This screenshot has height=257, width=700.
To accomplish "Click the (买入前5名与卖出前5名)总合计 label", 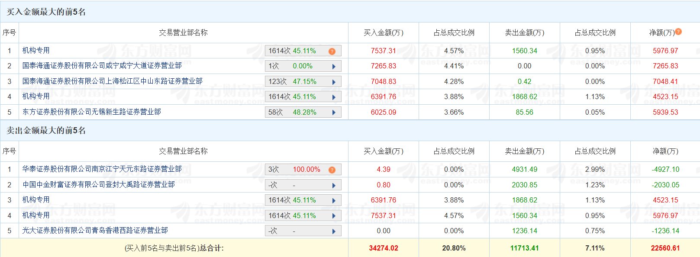I will pyautogui.click(x=174, y=248).
